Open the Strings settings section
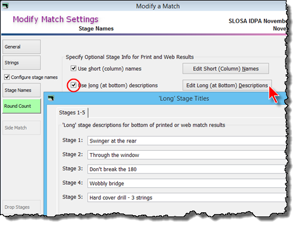Viewport: 298px width, 226px height. (22, 63)
